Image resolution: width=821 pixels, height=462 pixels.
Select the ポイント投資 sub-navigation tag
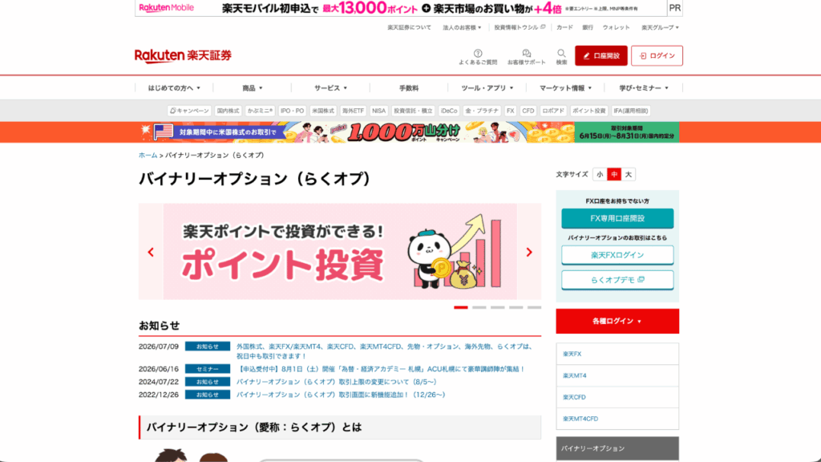[x=589, y=111]
